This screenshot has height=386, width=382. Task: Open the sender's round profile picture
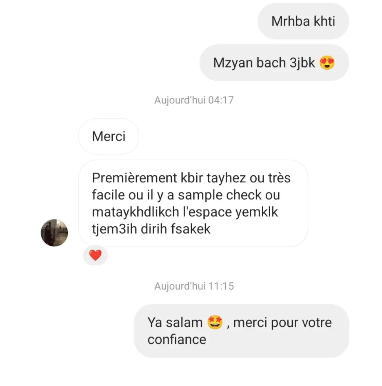[x=54, y=233]
